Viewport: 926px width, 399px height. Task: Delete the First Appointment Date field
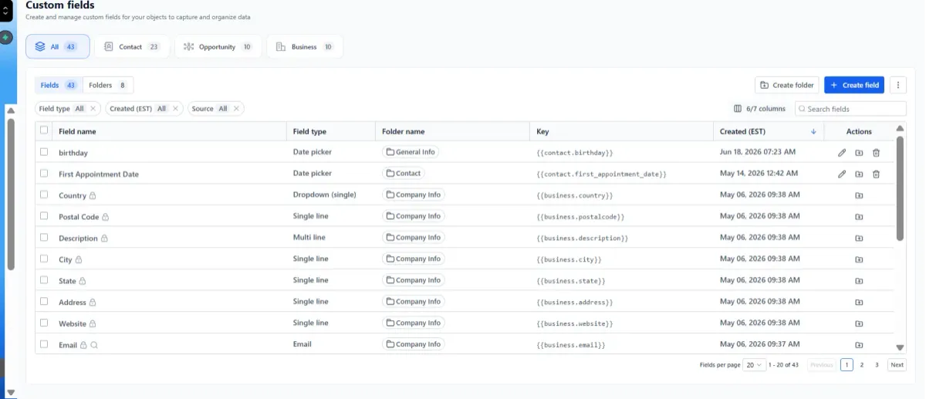coord(876,174)
